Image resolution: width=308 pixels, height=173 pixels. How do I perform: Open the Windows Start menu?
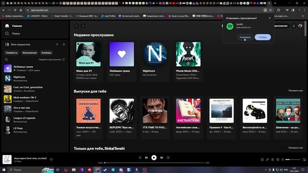tap(4, 170)
